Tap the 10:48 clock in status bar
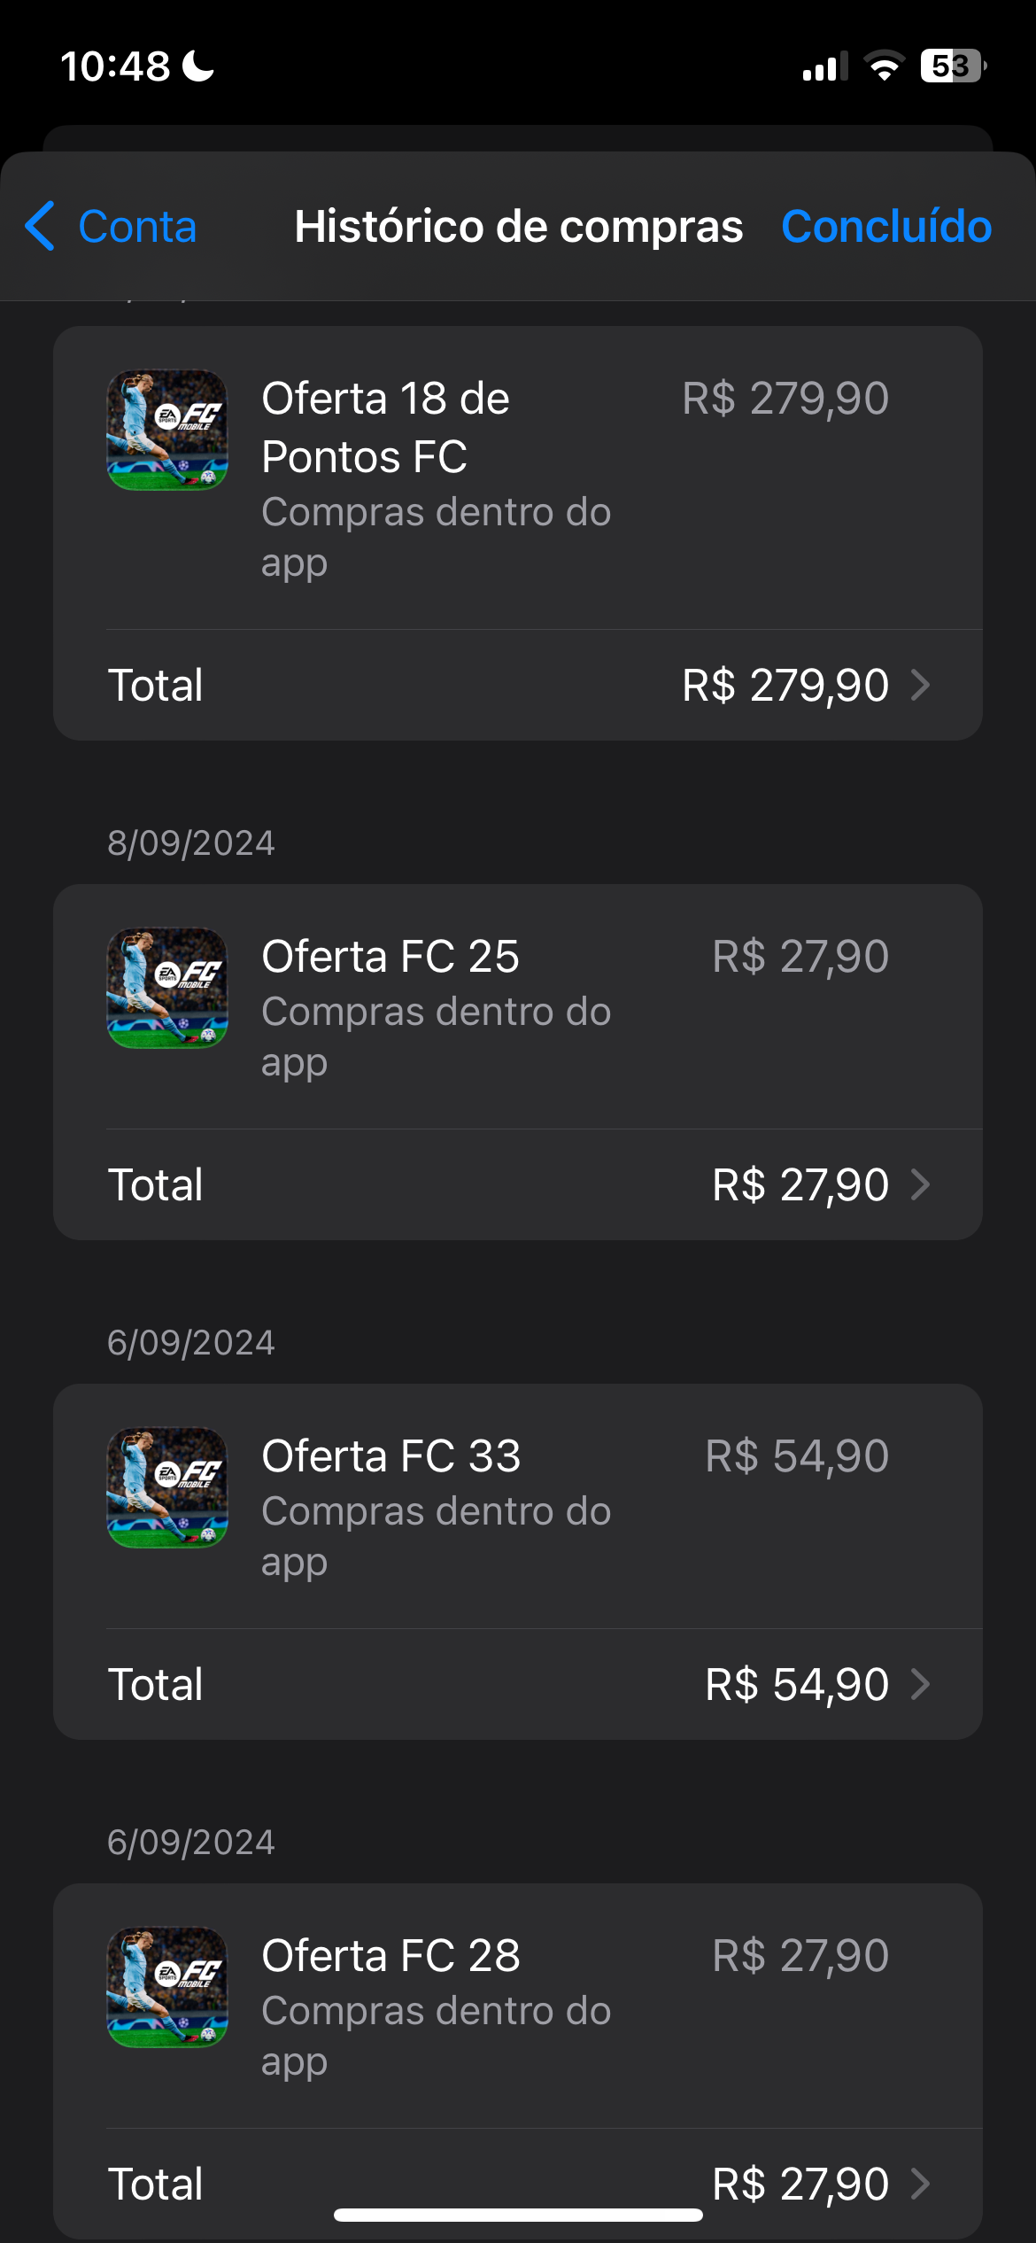The image size is (1036, 2243). pyautogui.click(x=115, y=66)
